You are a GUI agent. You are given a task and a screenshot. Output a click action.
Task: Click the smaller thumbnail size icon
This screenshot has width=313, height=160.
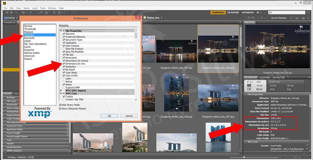pos(228,157)
